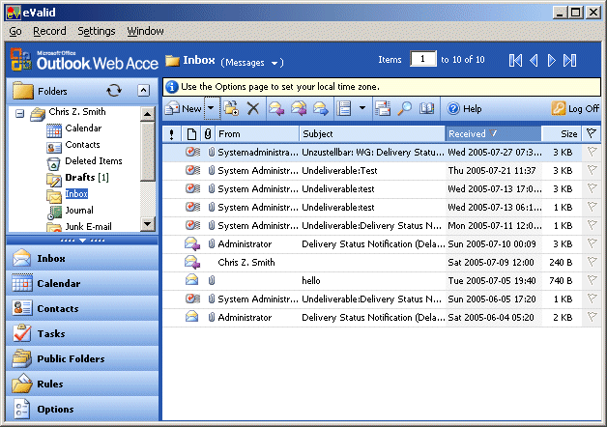Toggle the flag for the Chris Z. Smith message
This screenshot has width=607, height=427.
pyautogui.click(x=592, y=262)
